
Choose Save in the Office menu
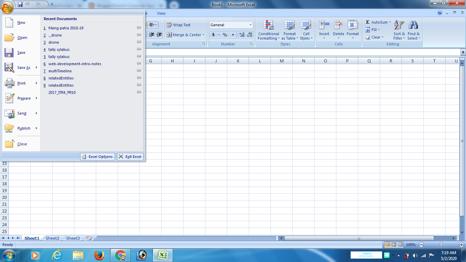tap(21, 53)
